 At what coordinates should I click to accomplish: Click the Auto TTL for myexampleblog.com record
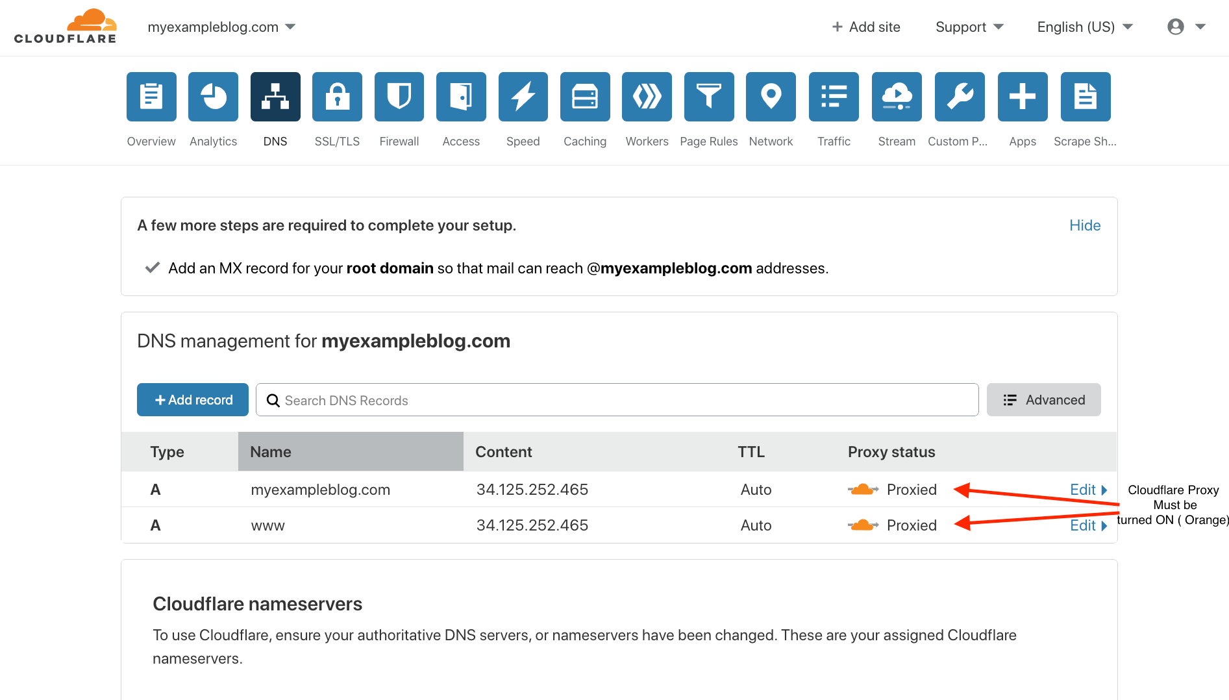[x=756, y=490]
